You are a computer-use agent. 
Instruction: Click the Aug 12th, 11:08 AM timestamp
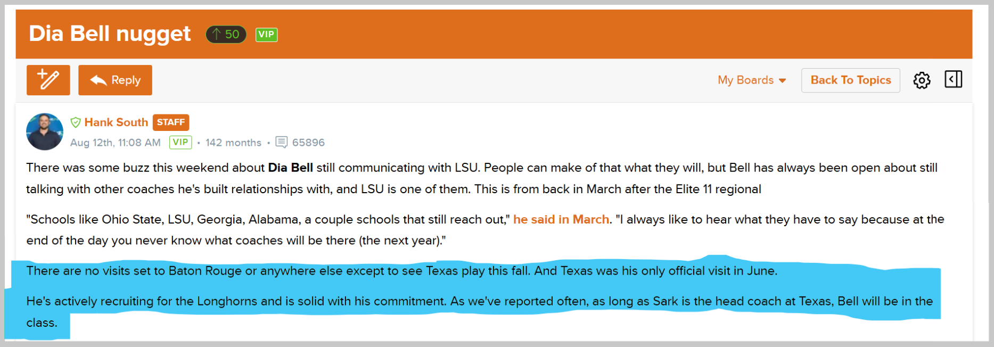(x=116, y=143)
